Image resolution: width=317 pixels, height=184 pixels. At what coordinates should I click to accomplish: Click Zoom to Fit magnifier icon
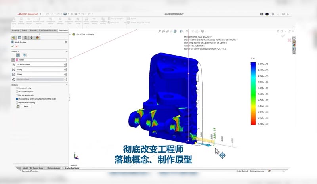[160, 31]
